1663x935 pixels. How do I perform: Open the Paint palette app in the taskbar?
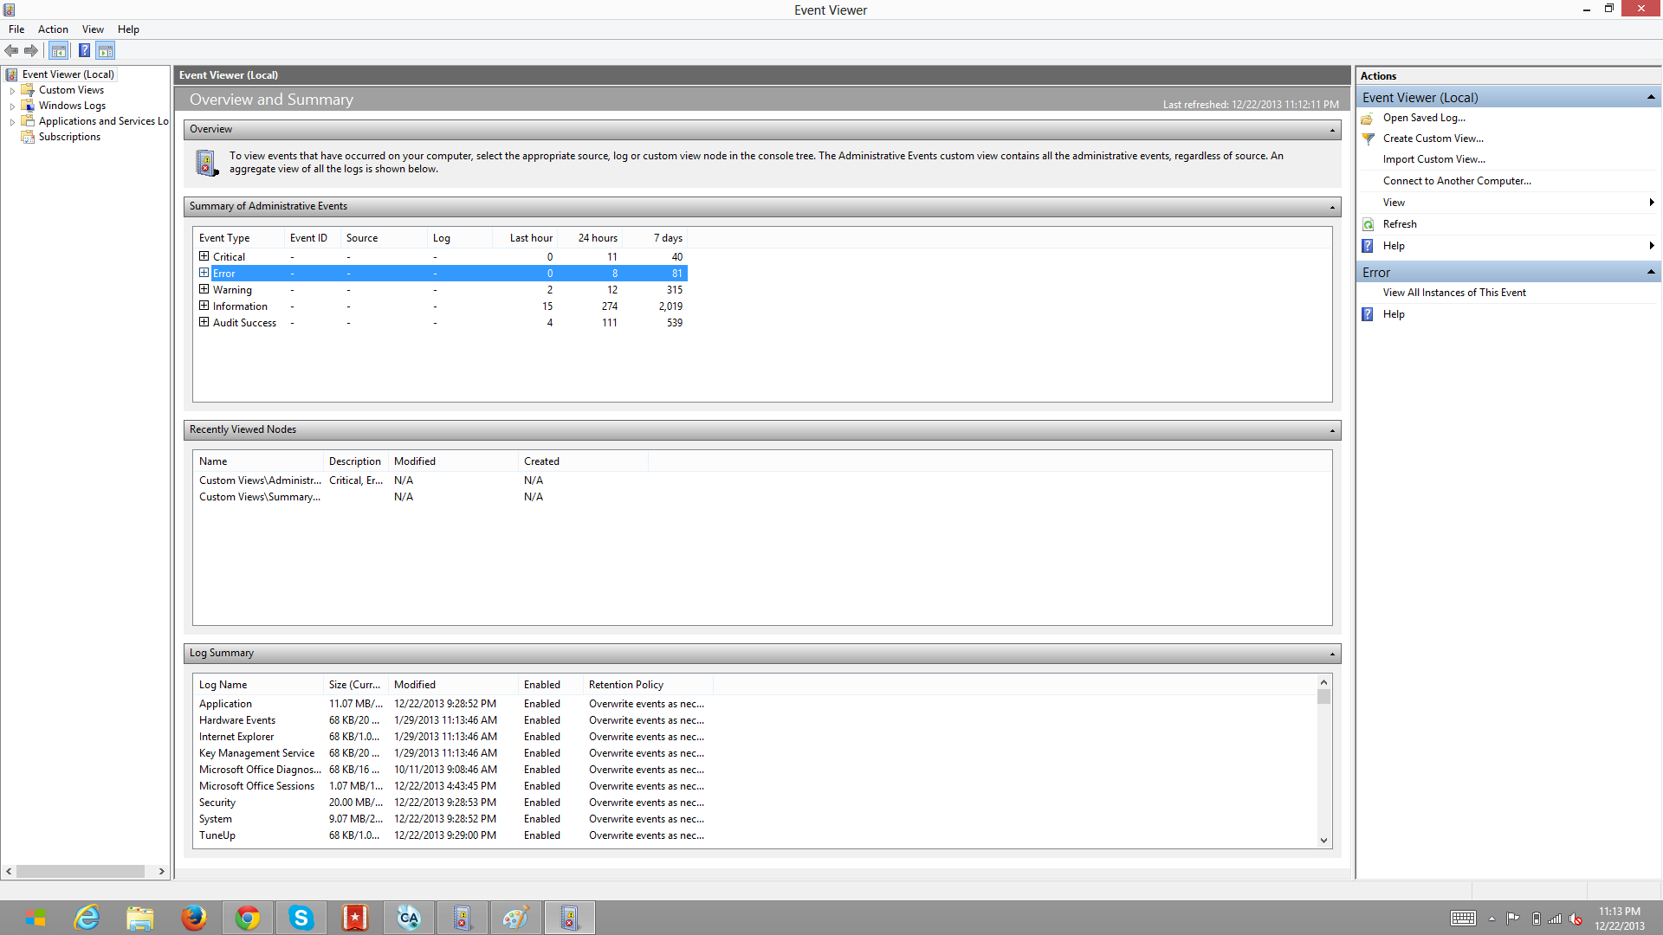pyautogui.click(x=516, y=918)
